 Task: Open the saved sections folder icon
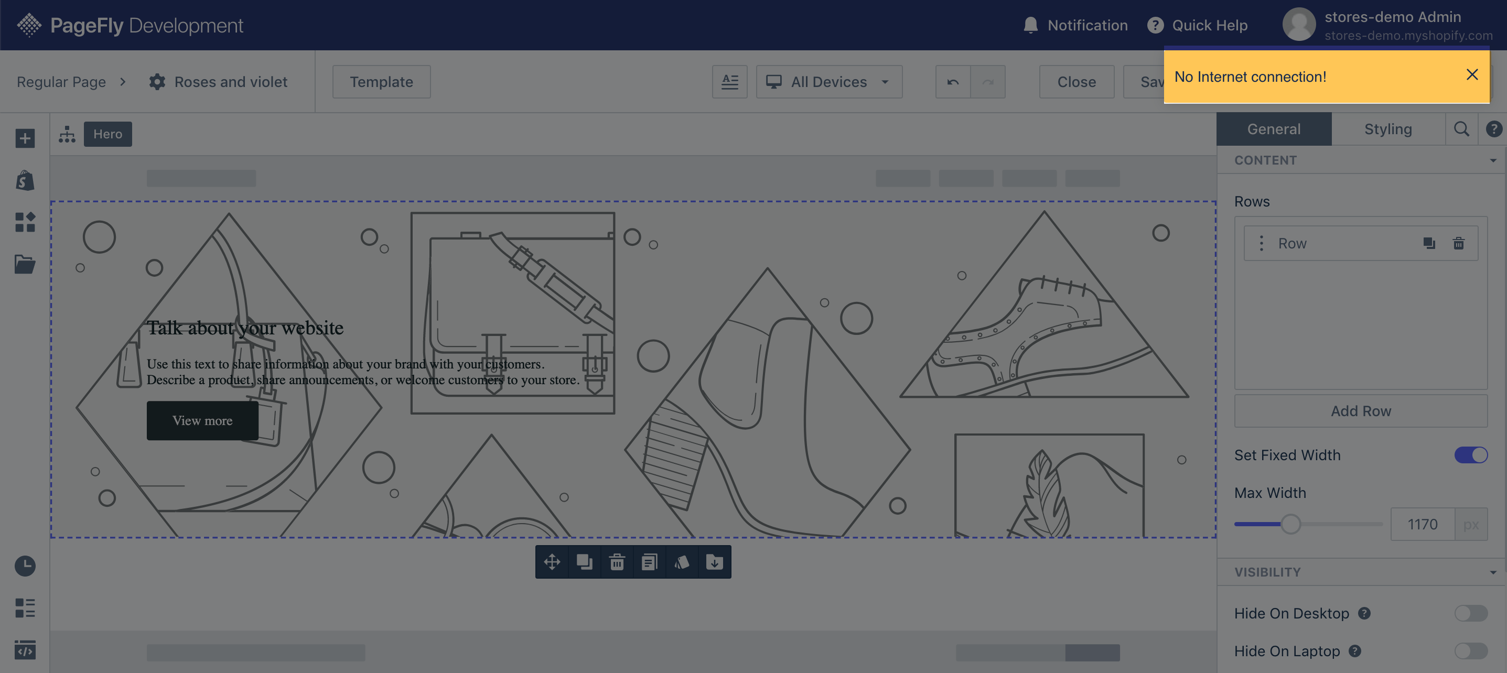pyautogui.click(x=25, y=264)
